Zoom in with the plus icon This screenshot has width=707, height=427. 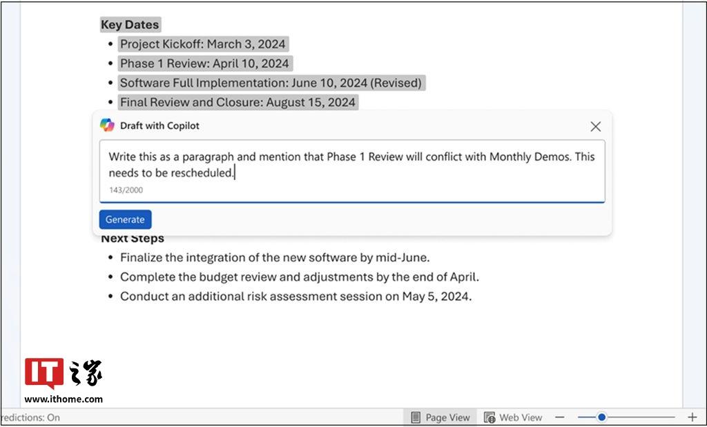point(693,417)
